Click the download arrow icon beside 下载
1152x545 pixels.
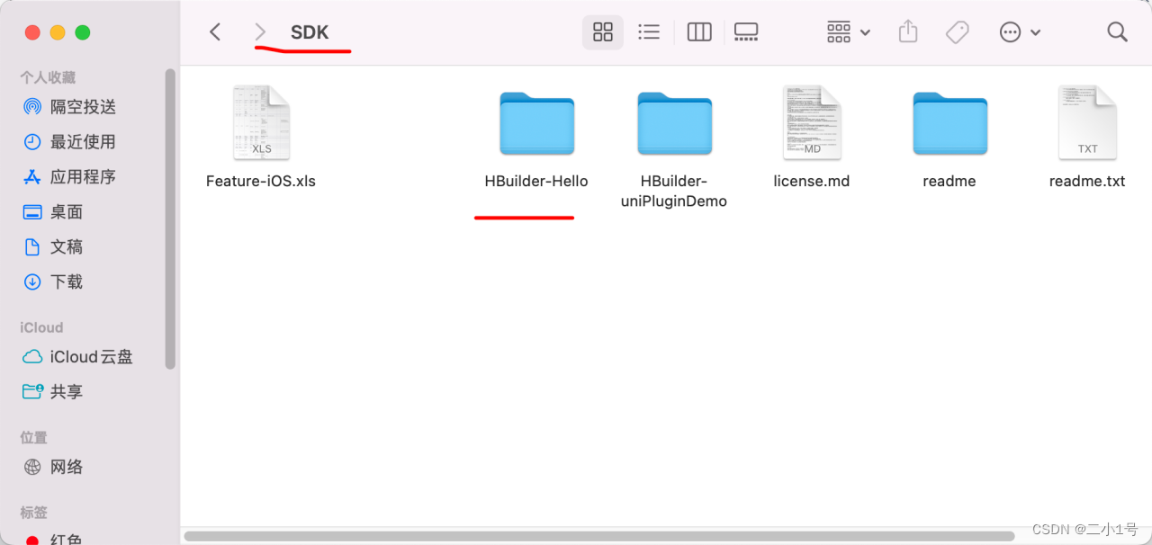point(32,282)
